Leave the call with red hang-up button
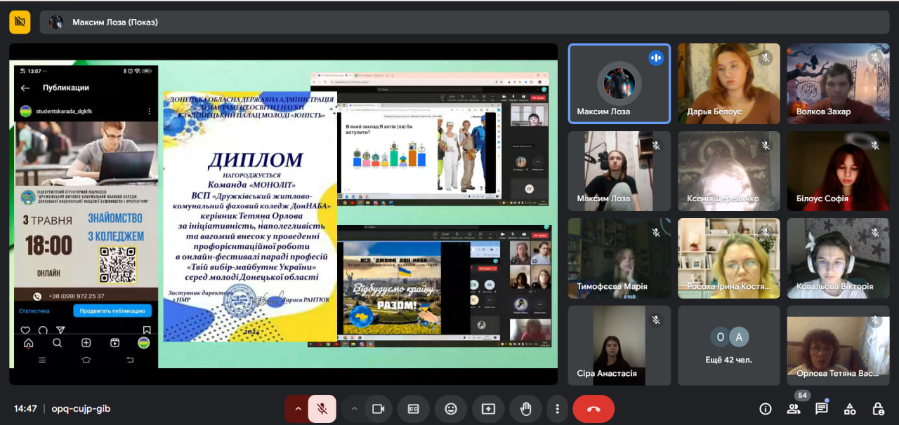The height and width of the screenshot is (425, 899). click(x=593, y=409)
